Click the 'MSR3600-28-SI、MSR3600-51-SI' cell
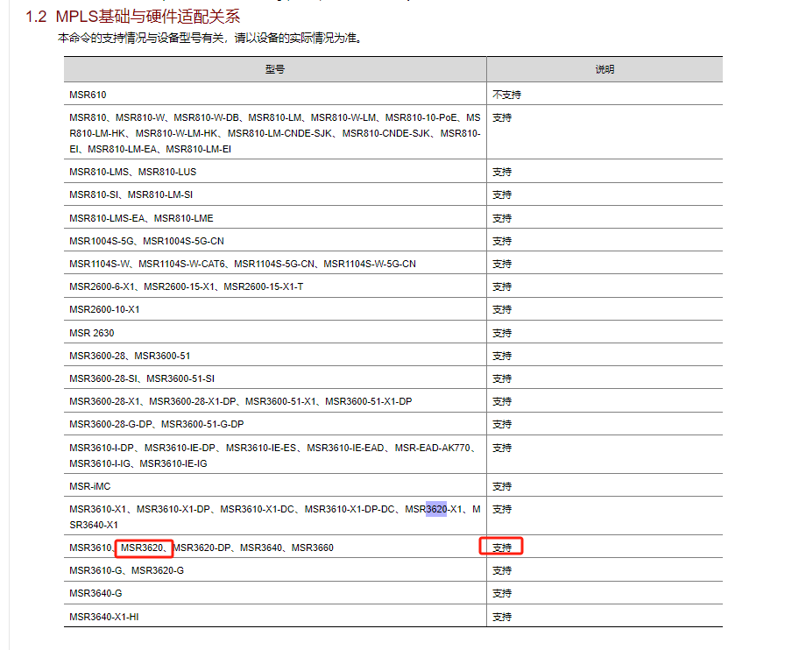Image resolution: width=806 pixels, height=650 pixels. (275, 378)
